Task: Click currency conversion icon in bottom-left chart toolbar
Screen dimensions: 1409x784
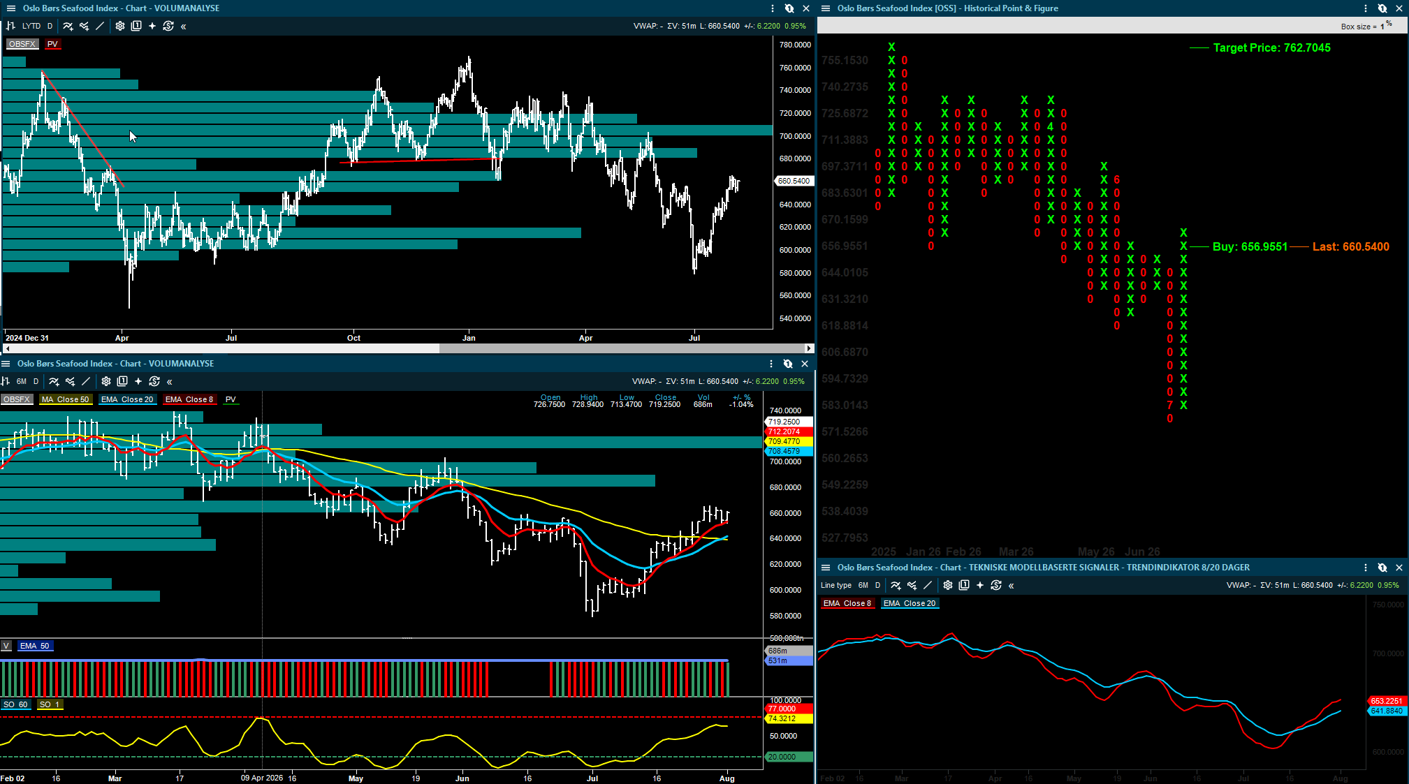Action: pyautogui.click(x=154, y=381)
